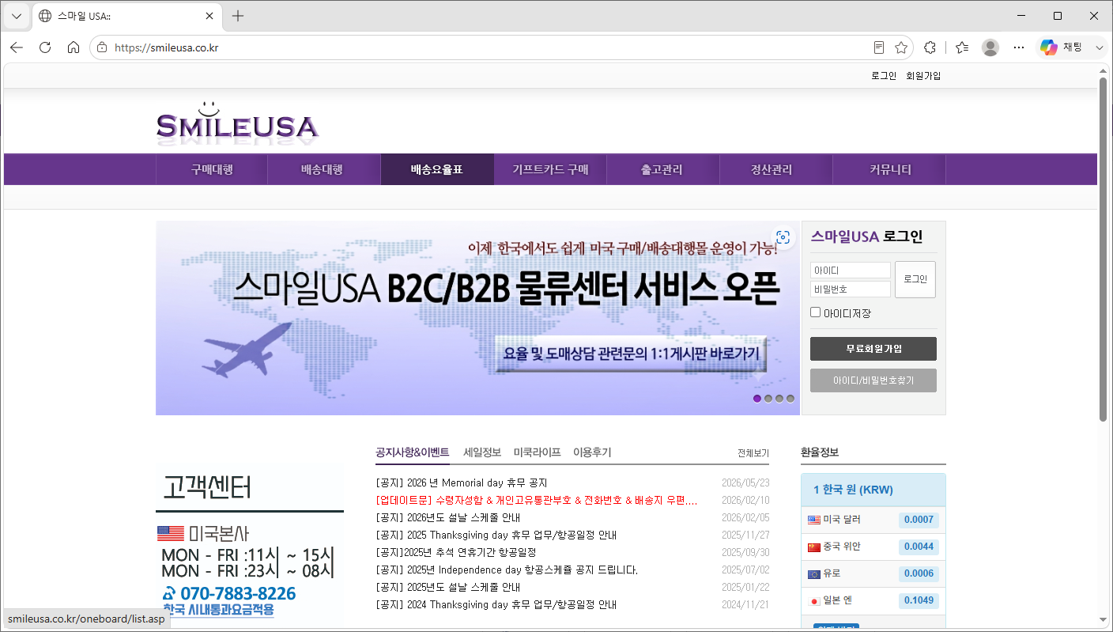This screenshot has height=632, width=1113.
Task: Open the 배송대행 menu
Action: [x=324, y=169]
